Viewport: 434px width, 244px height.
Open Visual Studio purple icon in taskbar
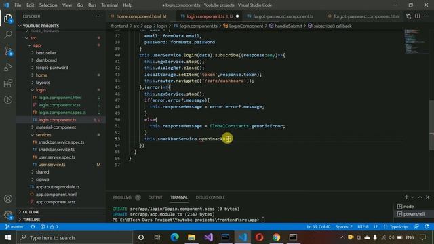(x=209, y=237)
